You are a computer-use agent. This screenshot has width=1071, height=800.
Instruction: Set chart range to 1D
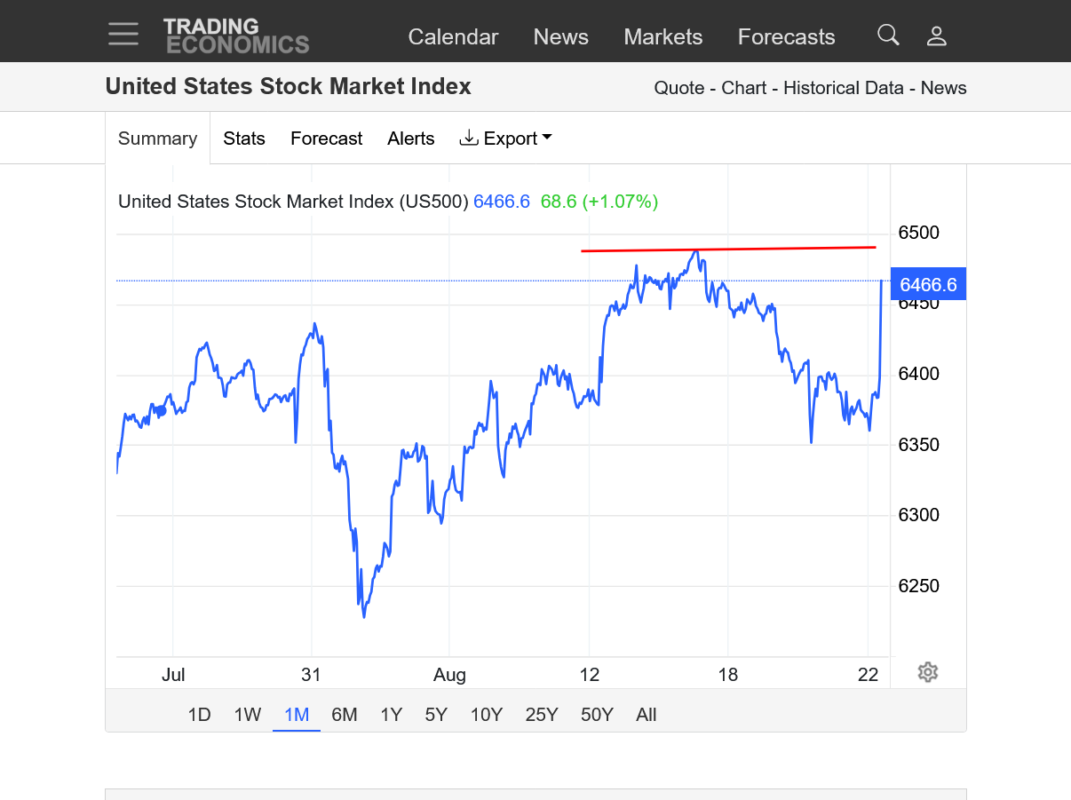(x=199, y=715)
